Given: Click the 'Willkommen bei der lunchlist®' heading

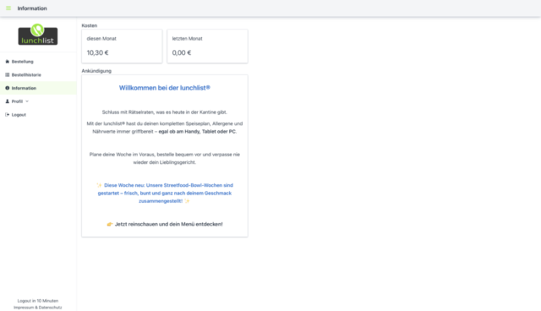Looking at the screenshot, I should click(x=165, y=88).
